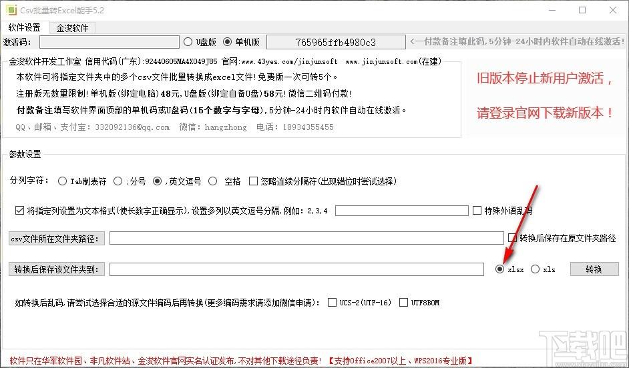This screenshot has width=629, height=368.
Task: Click the phone number 18934355455 text
Action: 308,127
